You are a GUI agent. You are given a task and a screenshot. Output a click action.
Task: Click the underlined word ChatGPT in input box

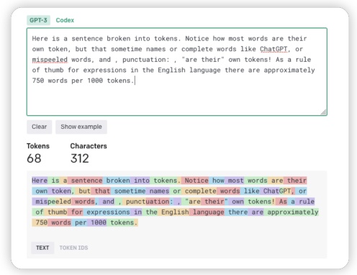tap(274, 49)
